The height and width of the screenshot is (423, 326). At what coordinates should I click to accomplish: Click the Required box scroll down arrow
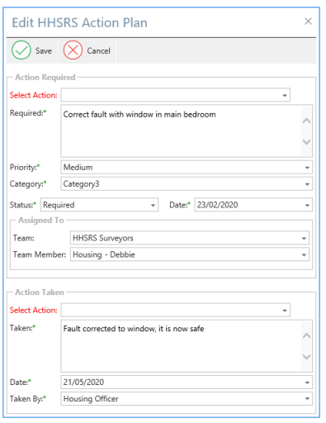click(306, 141)
